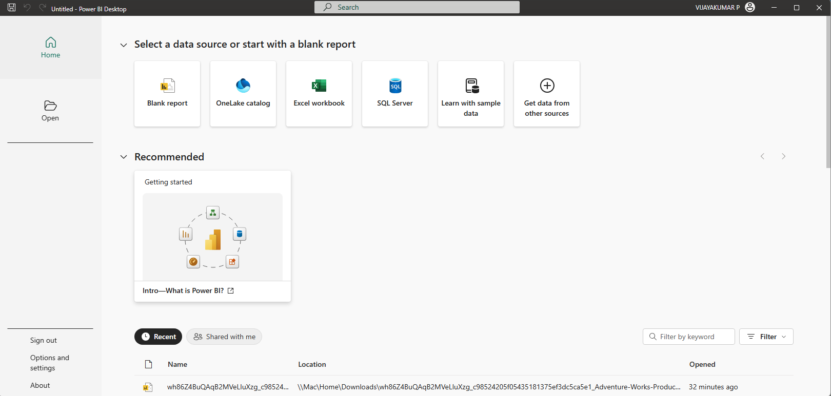The width and height of the screenshot is (831, 396).
Task: Go to the Home sidebar item
Action: click(50, 48)
